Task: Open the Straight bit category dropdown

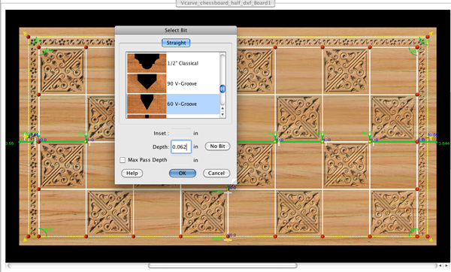Action: [176, 43]
